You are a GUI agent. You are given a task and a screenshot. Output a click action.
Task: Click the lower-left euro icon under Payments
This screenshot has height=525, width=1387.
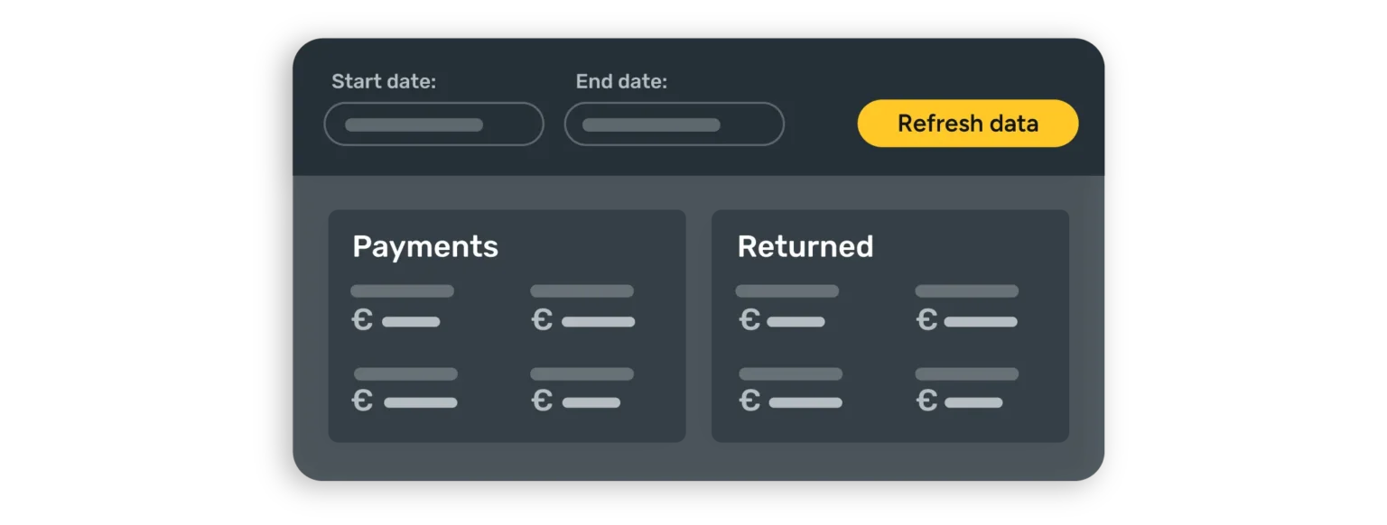pyautogui.click(x=362, y=401)
